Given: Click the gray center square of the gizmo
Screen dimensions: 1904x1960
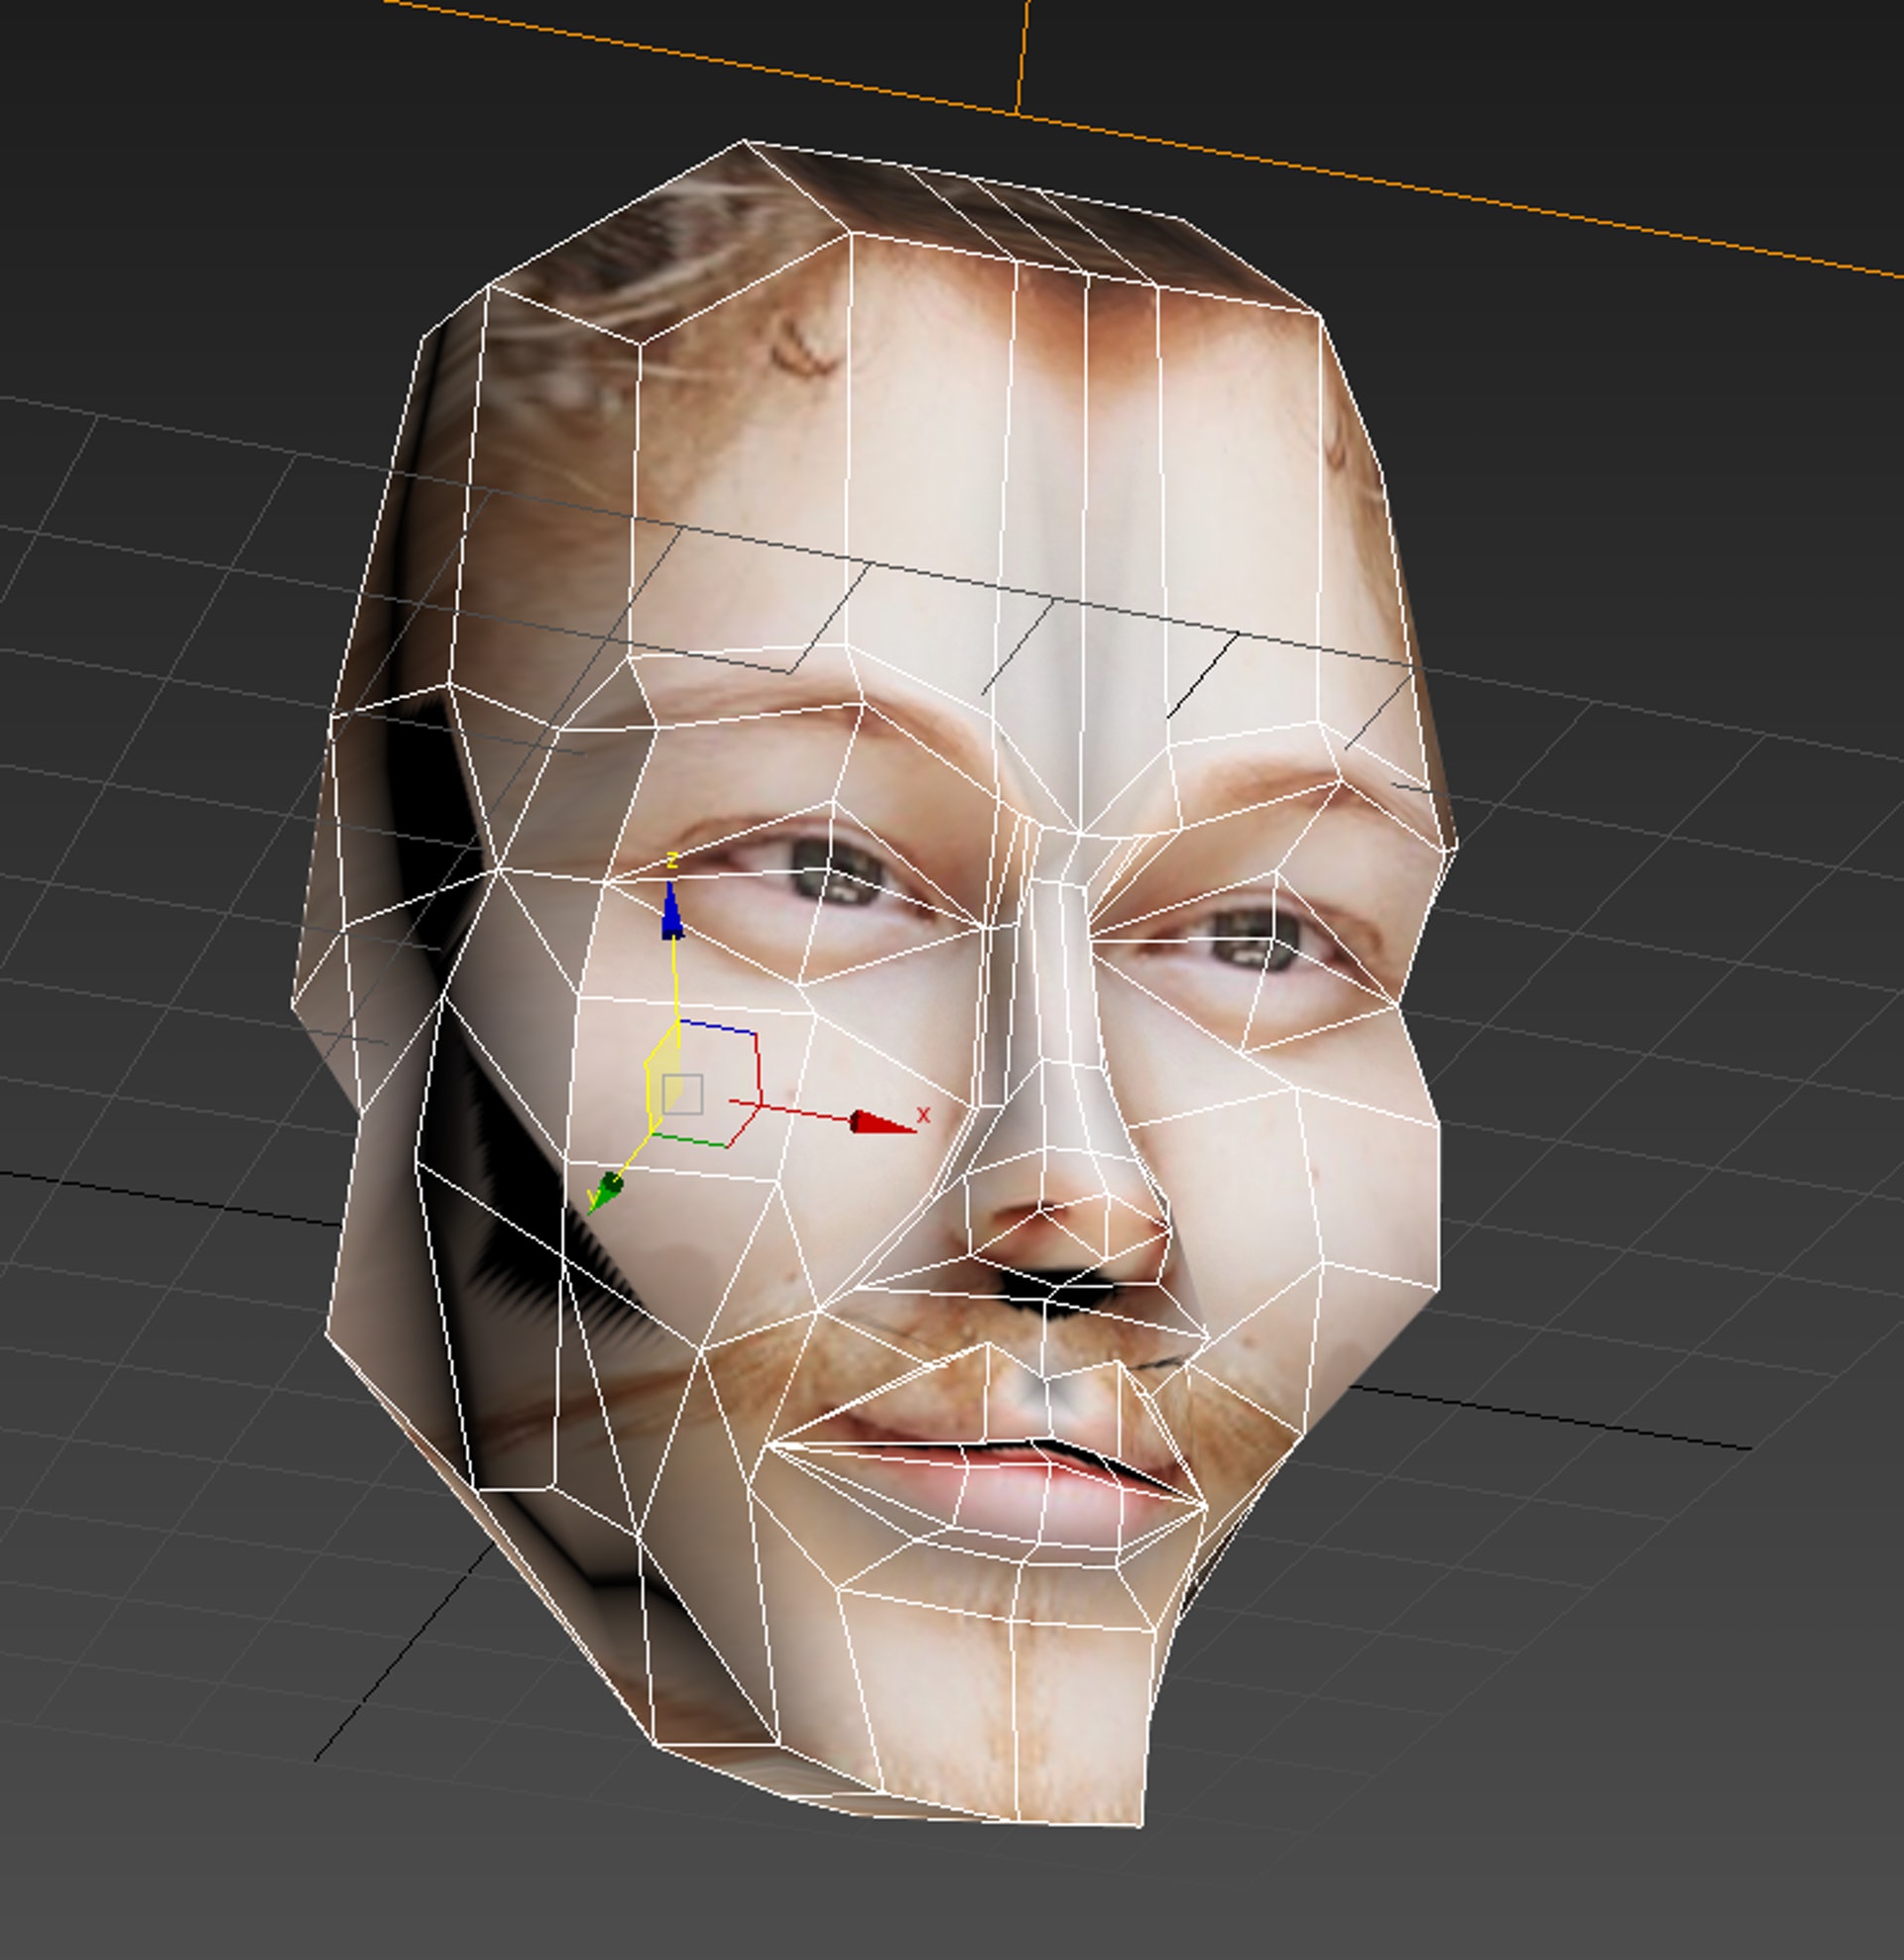Looking at the screenshot, I should point(682,1094).
